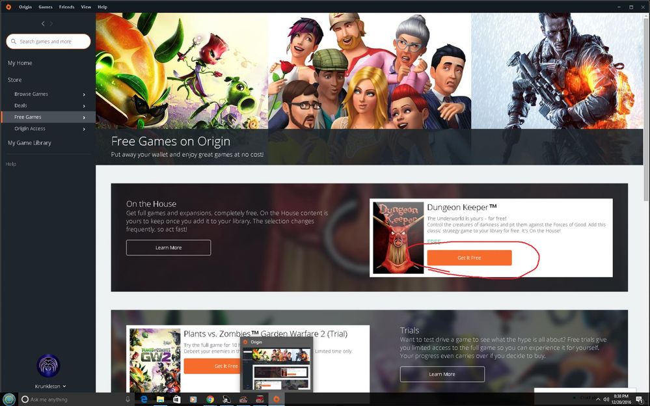
Task: Go back with the left arrow navigation icon
Action: [x=43, y=23]
